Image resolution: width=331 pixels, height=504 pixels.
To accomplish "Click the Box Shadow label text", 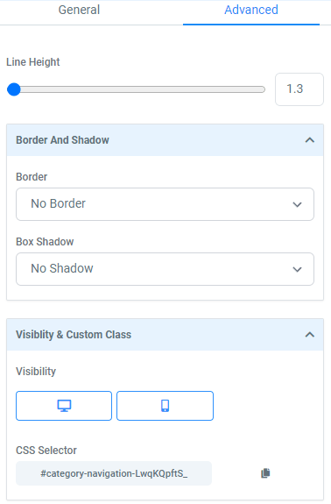I will pos(45,242).
